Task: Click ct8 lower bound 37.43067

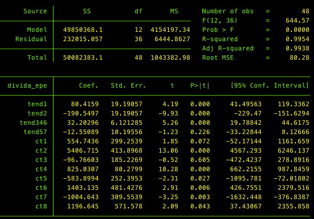Action: point(246,206)
